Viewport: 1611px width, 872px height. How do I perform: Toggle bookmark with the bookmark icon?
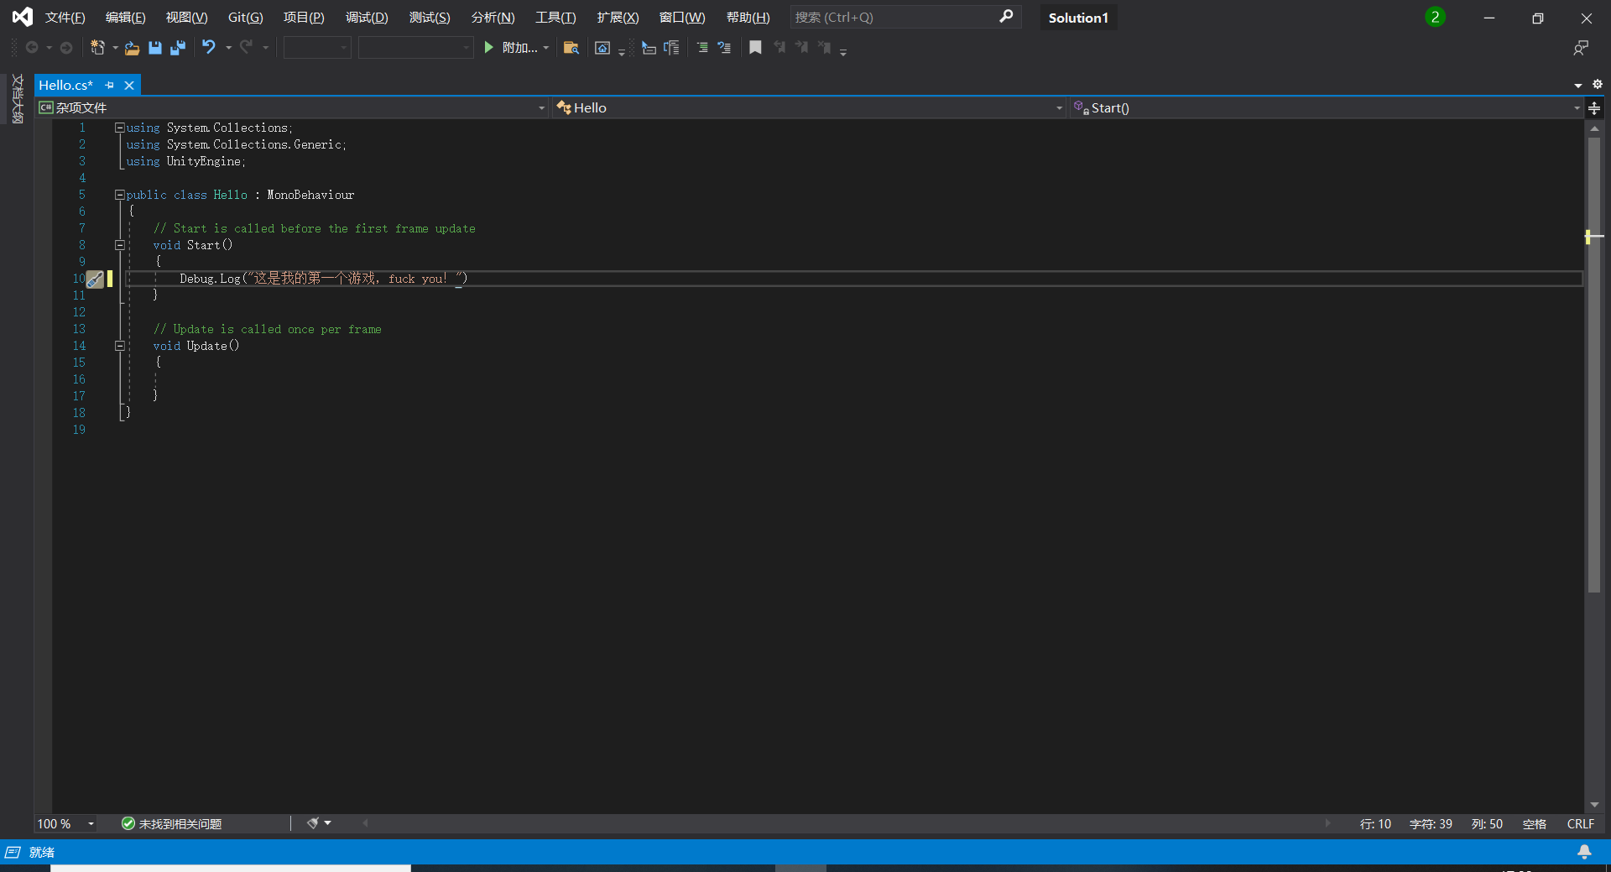755,48
